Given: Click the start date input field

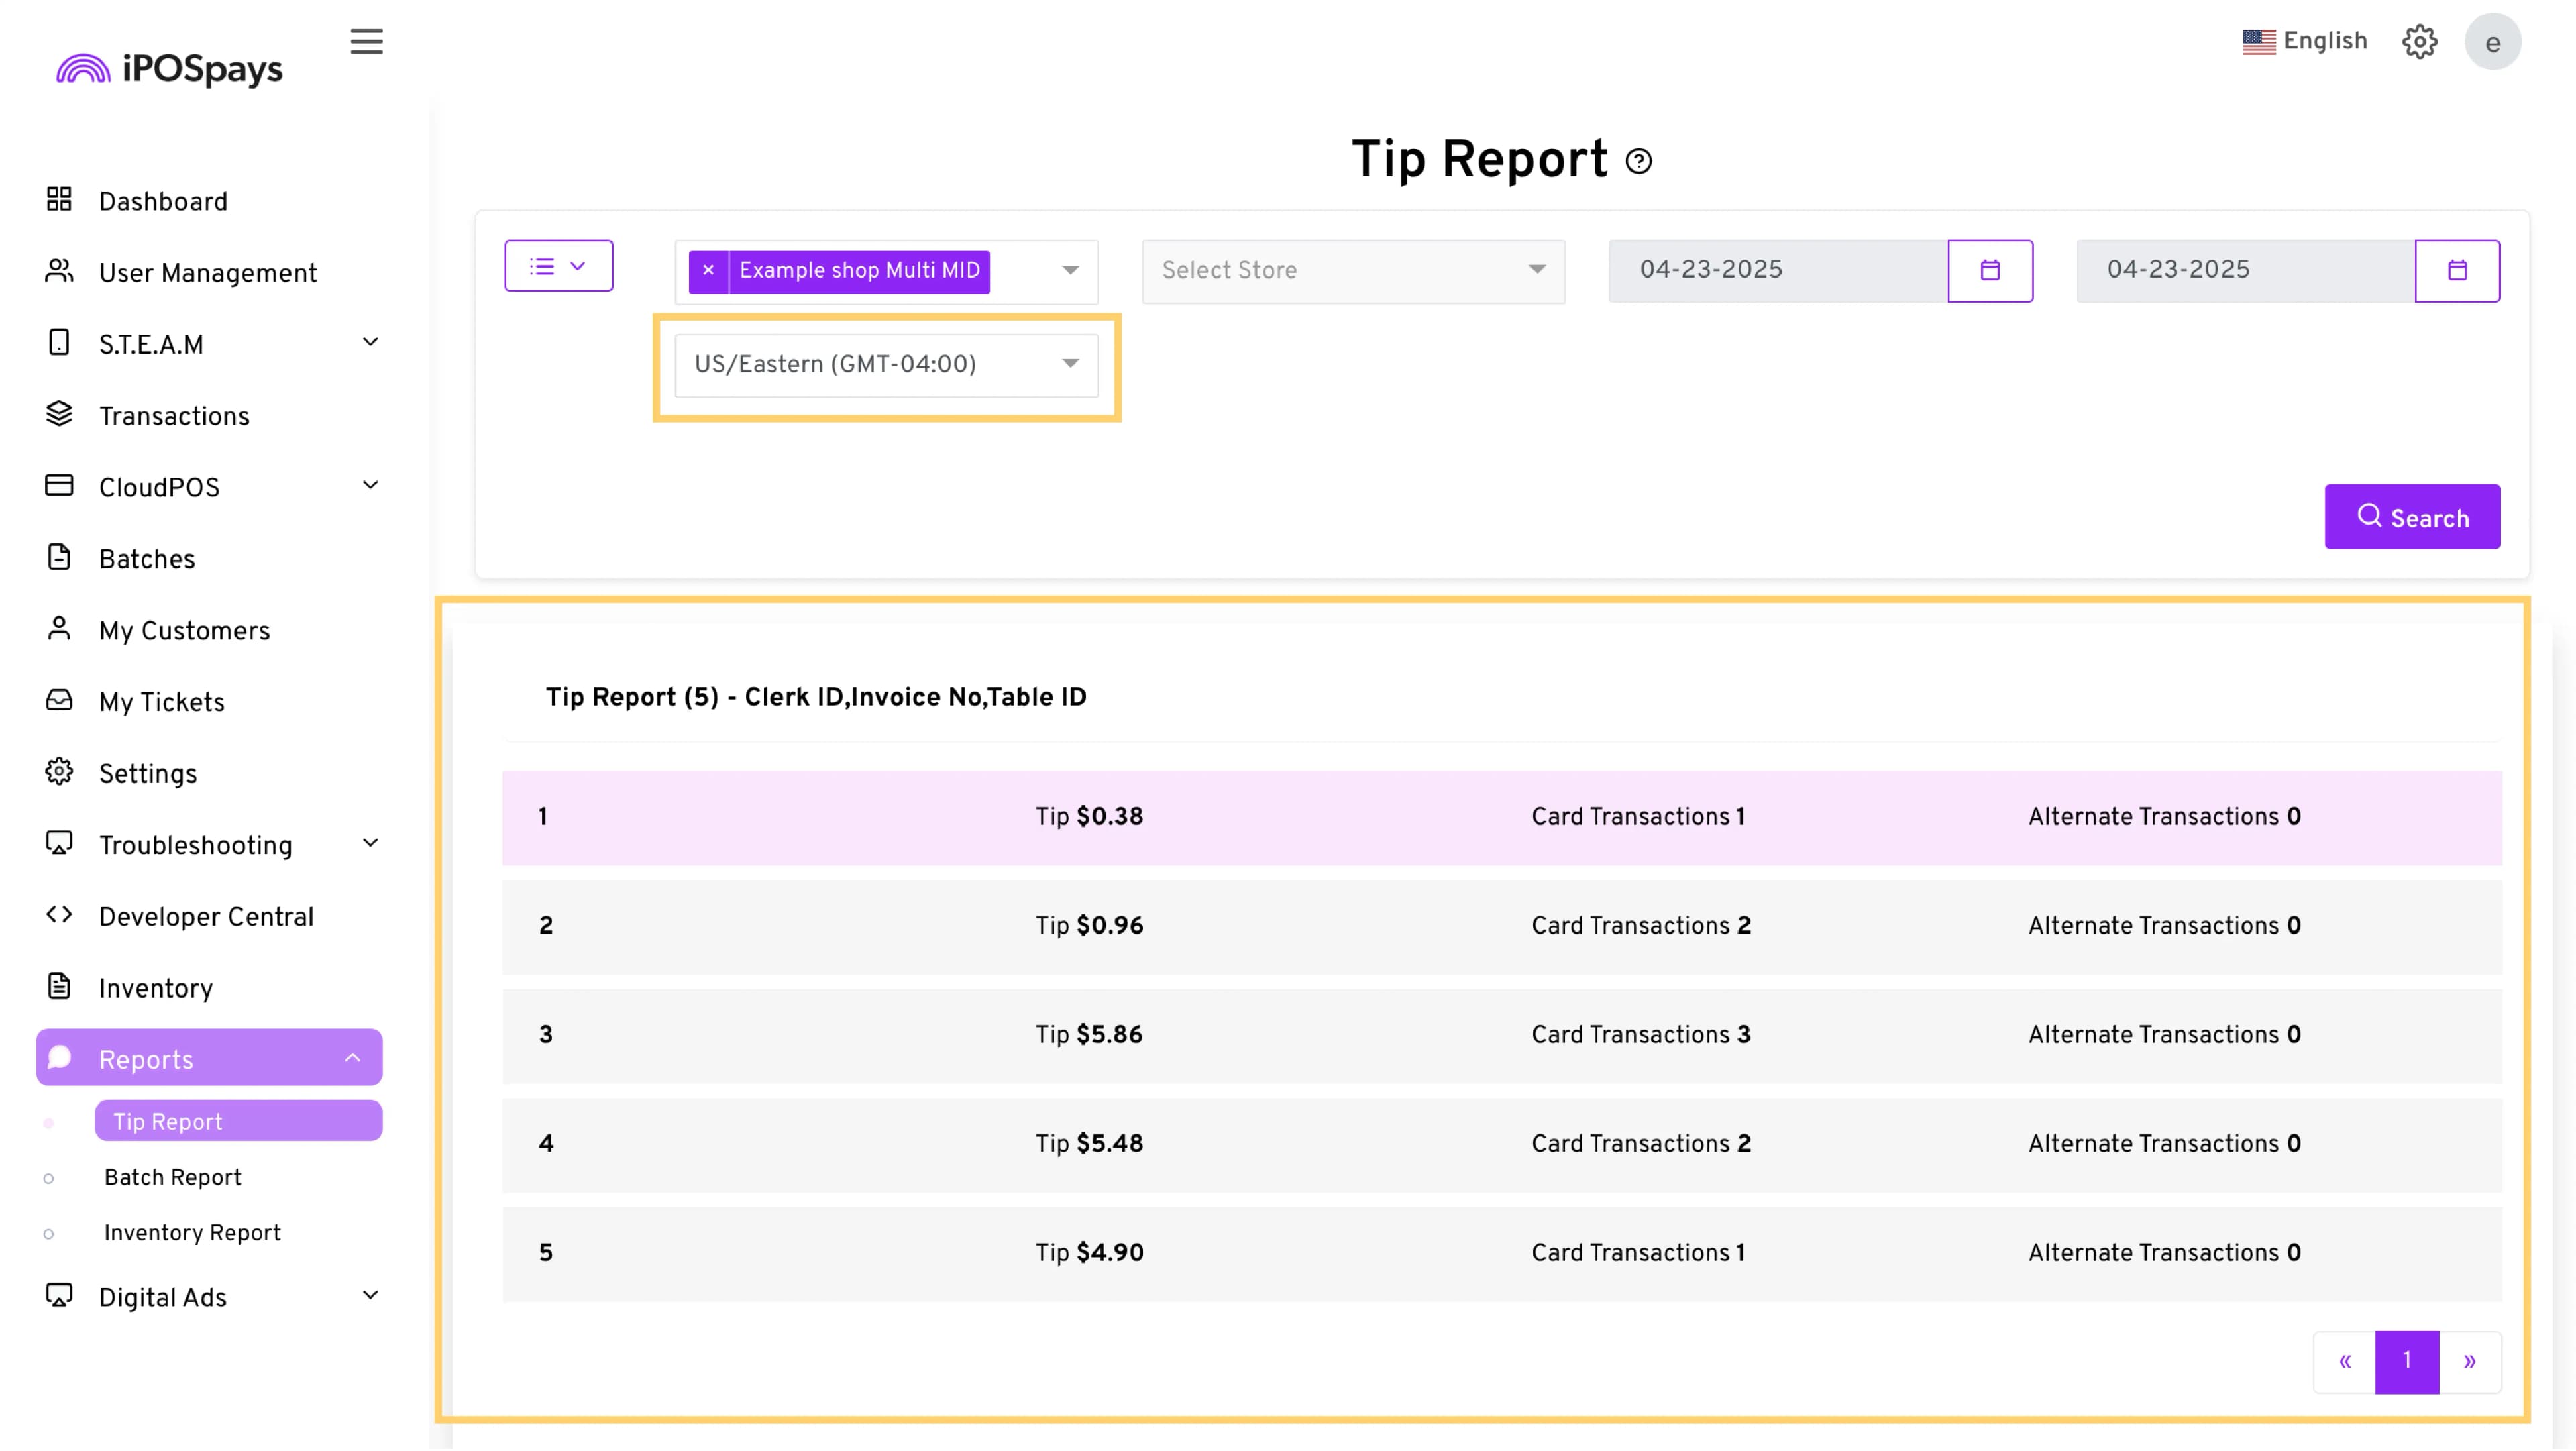Looking at the screenshot, I should [x=1777, y=270].
